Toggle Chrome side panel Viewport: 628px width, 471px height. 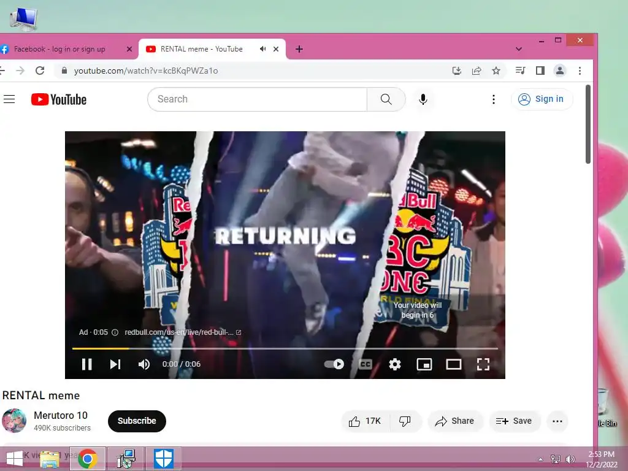click(540, 71)
